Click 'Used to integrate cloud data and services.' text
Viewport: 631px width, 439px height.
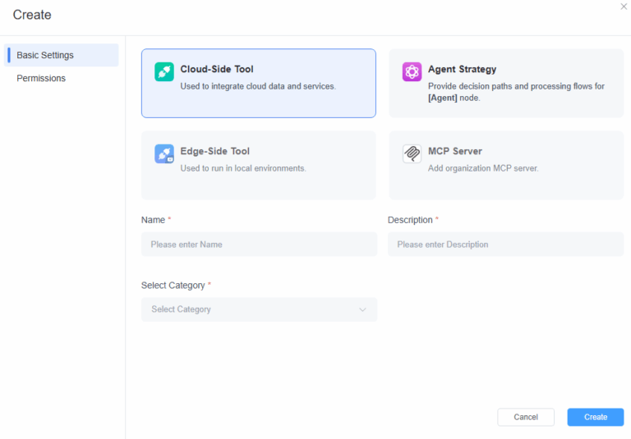258,86
